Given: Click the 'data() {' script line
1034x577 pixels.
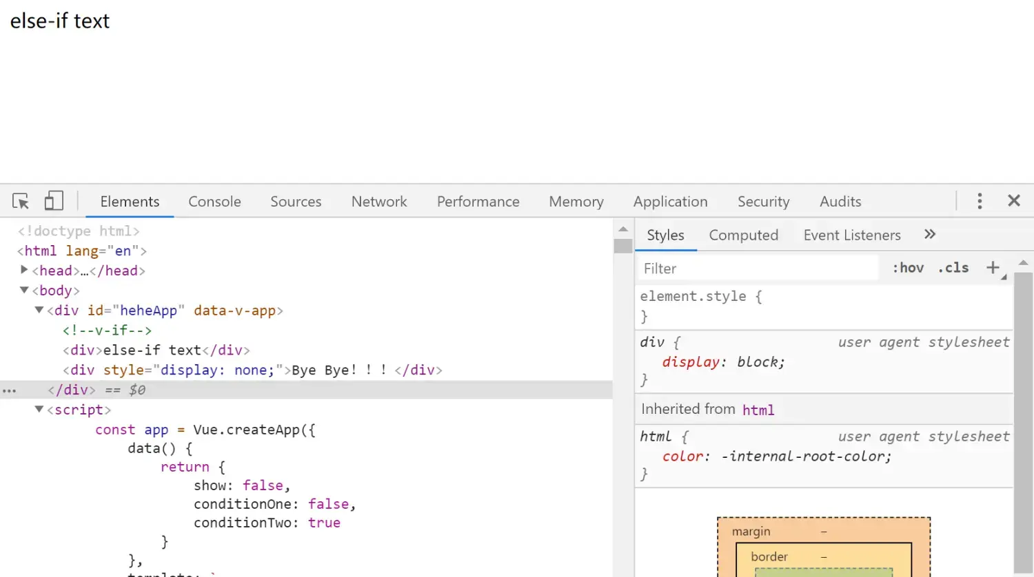Looking at the screenshot, I should (160, 448).
